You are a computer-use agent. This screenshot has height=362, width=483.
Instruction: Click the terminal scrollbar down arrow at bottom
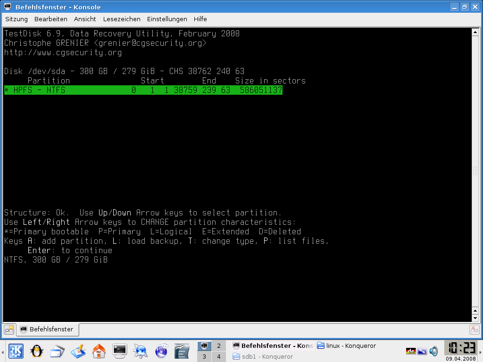475,318
